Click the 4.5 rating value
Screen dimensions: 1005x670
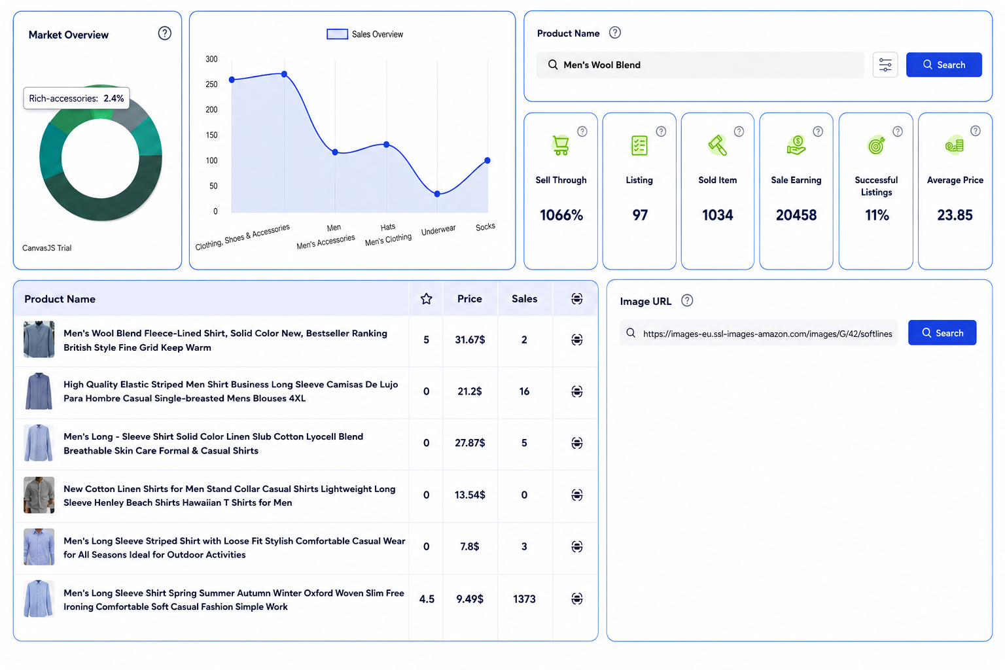click(427, 599)
